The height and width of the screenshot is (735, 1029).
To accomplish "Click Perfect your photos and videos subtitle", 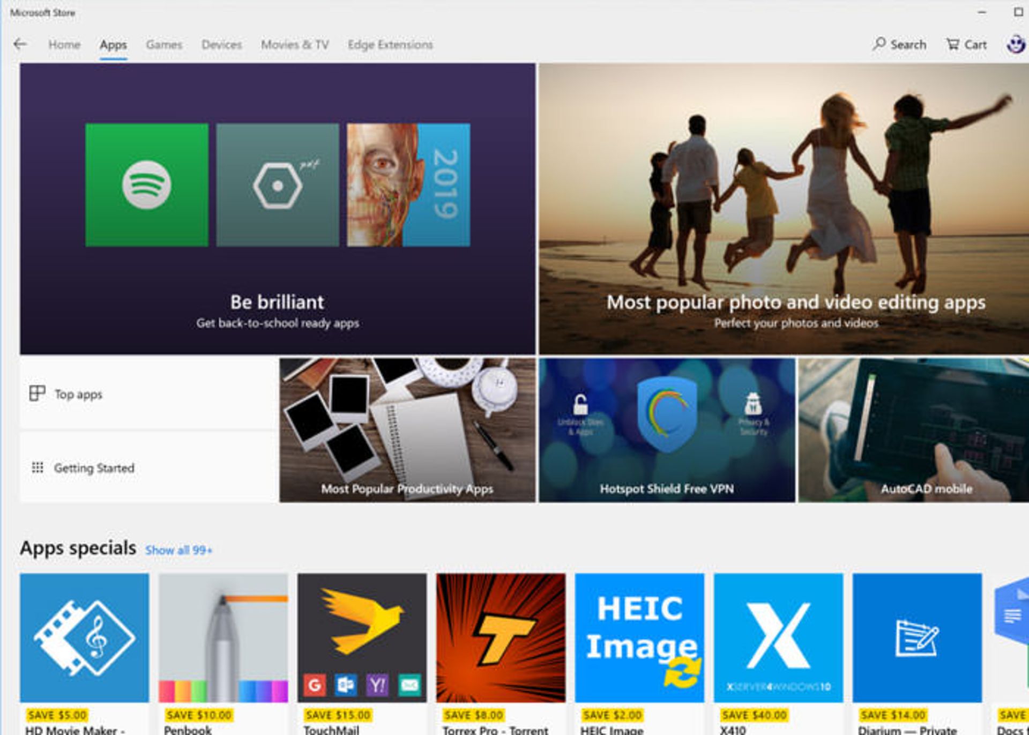I will [x=796, y=323].
